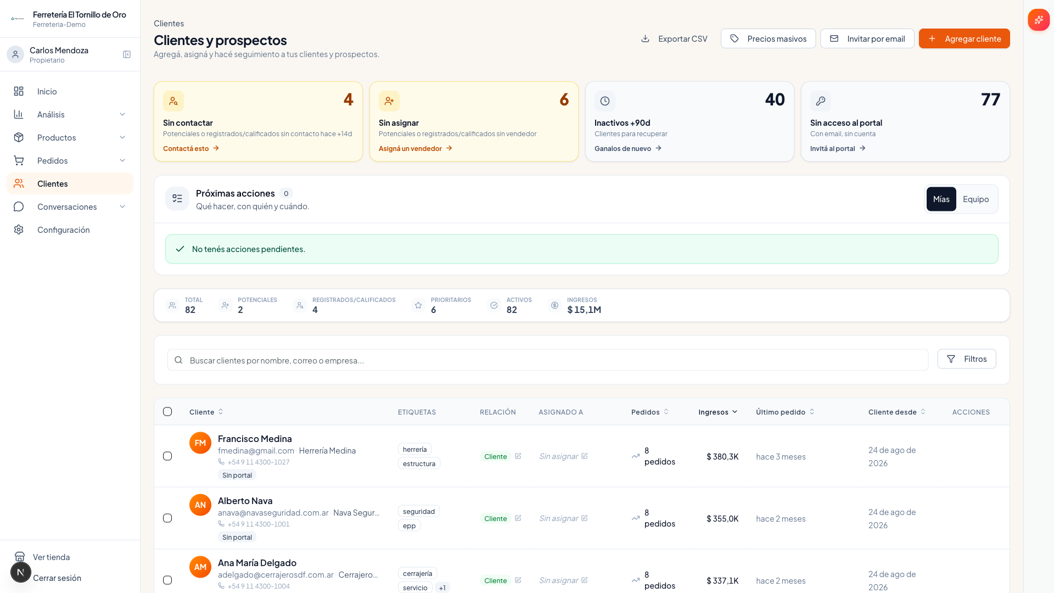Image resolution: width=1054 pixels, height=593 pixels.
Task: Edit the relation pencil icon for Ana María Delgado
Action: 518,580
